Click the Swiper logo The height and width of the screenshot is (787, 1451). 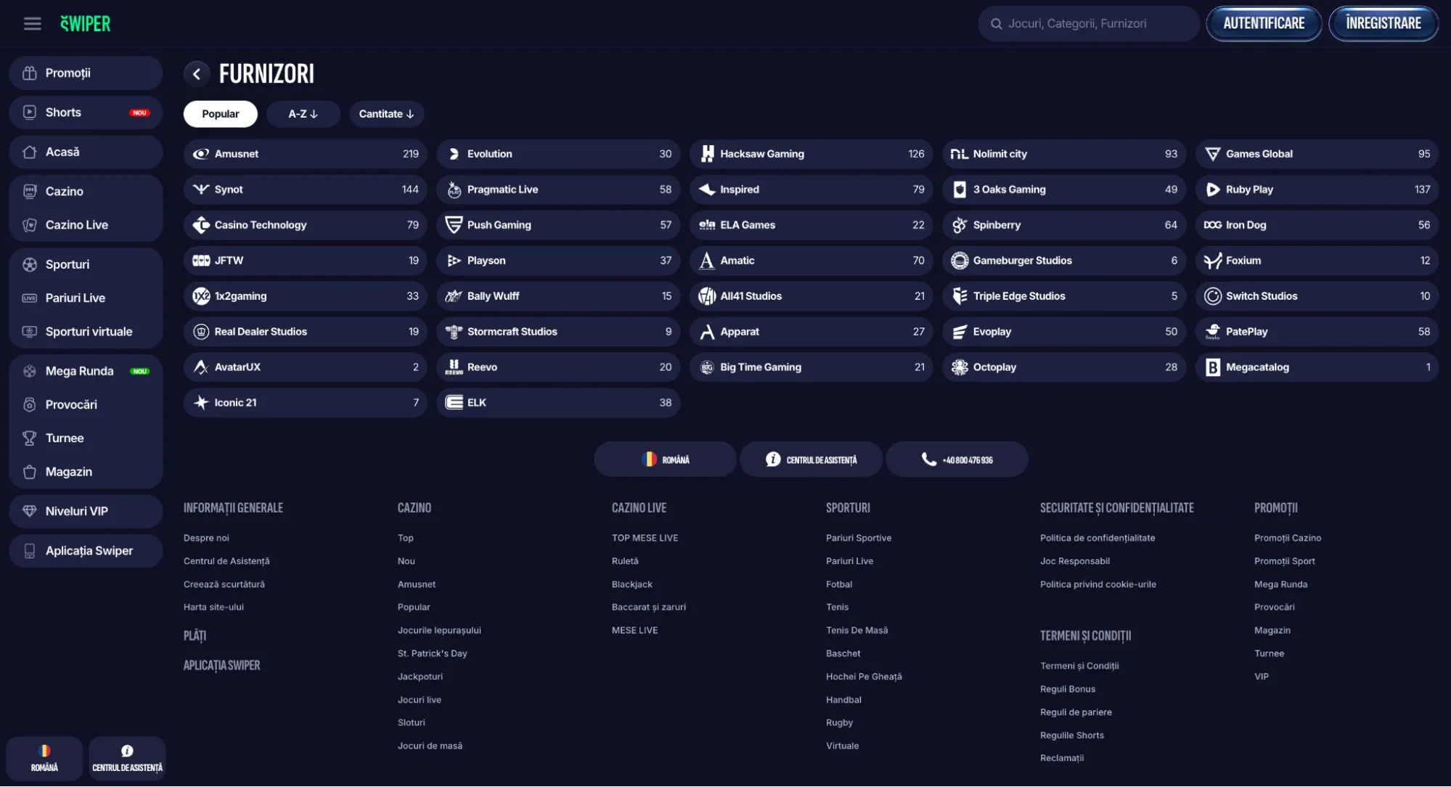coord(86,23)
